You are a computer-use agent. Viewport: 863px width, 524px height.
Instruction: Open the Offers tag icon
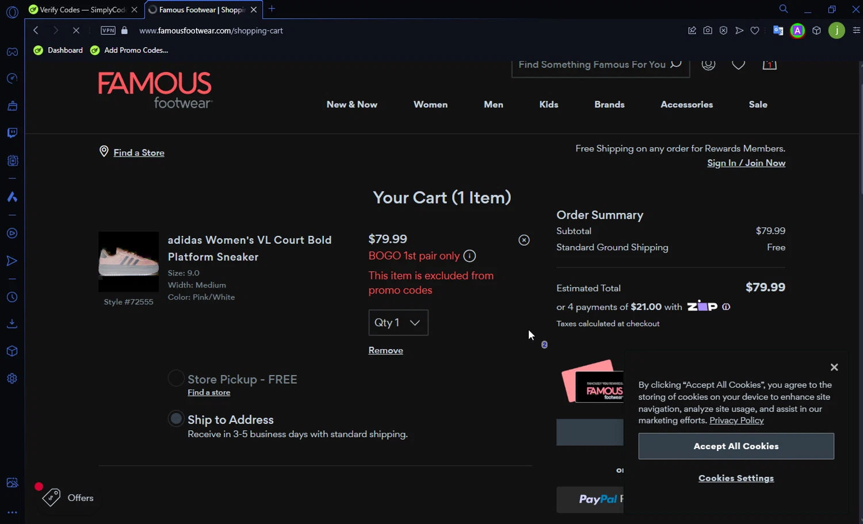pyautogui.click(x=52, y=497)
